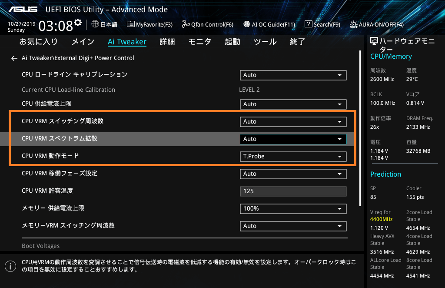Click the settings list scrollbar
The height and width of the screenshot is (288, 445).
tap(360, 128)
